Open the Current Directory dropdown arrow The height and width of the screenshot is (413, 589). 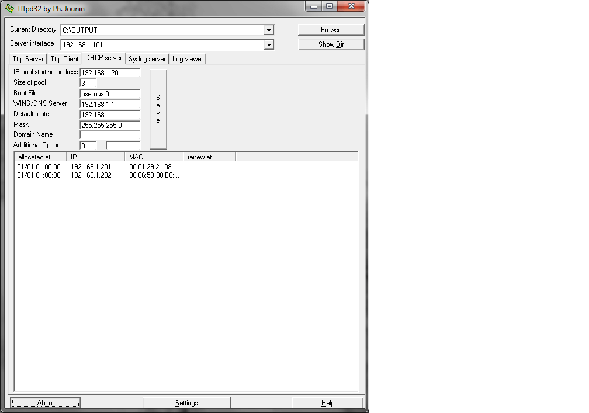(269, 30)
